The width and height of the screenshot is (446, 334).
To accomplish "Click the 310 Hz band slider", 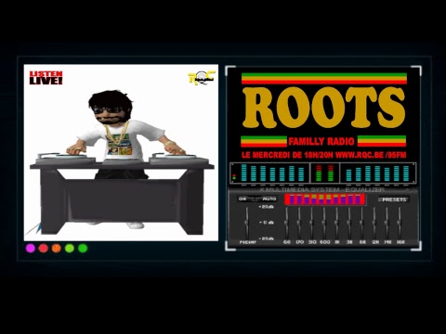I will coord(311,223).
